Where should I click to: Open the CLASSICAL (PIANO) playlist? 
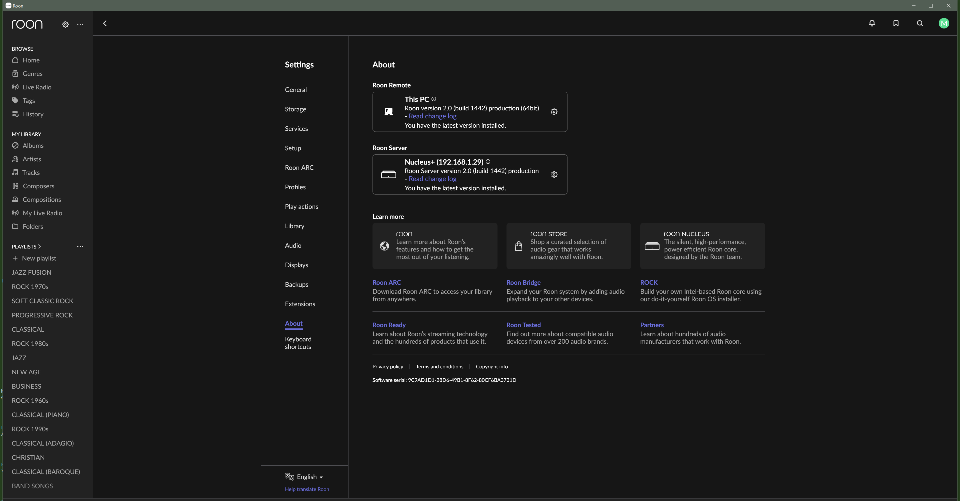[40, 415]
